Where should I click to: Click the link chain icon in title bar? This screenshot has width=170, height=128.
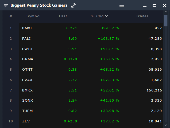coord(74,5)
